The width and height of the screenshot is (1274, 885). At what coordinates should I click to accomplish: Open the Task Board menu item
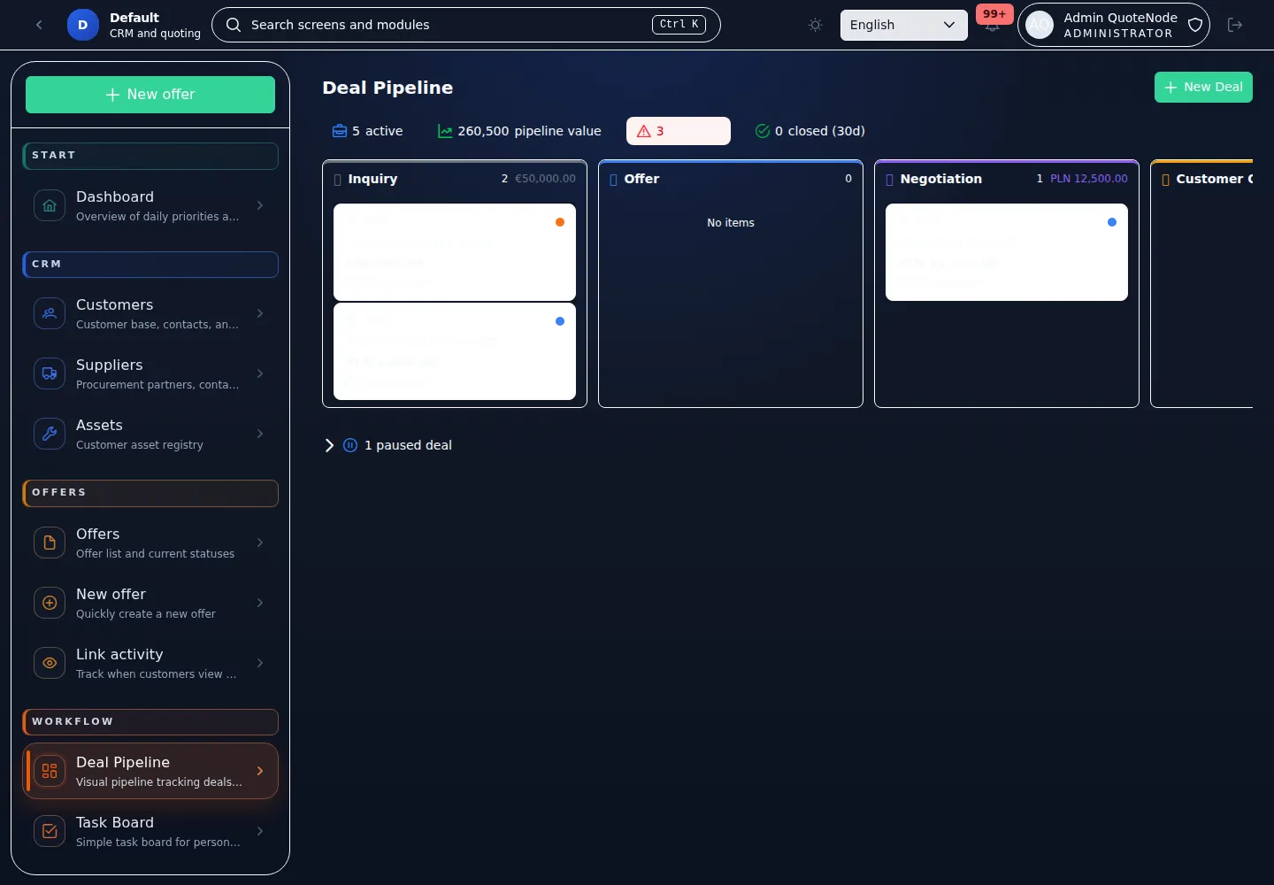click(x=150, y=831)
